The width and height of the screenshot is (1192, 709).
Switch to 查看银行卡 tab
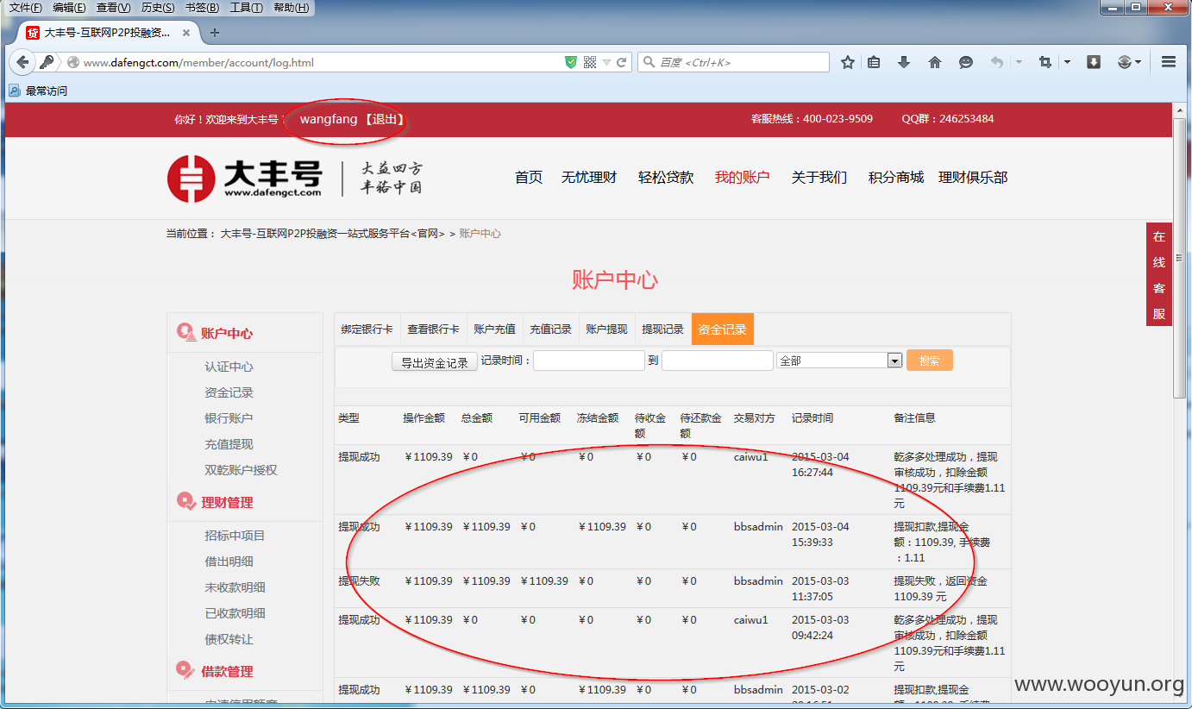tap(433, 329)
